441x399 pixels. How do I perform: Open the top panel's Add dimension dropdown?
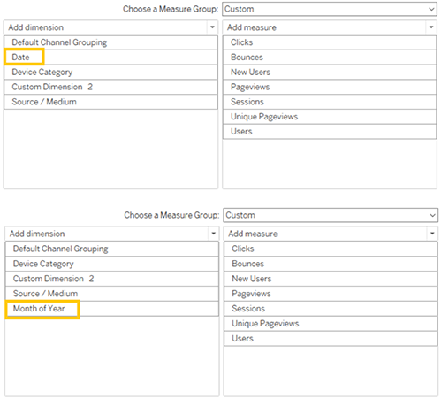[x=110, y=27]
